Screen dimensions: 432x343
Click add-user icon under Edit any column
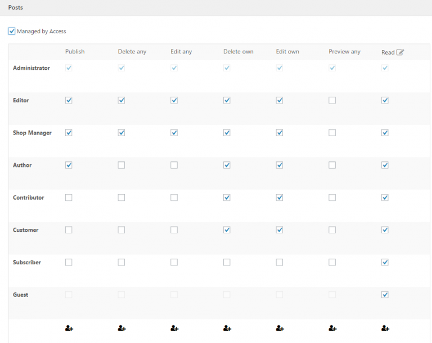click(x=174, y=328)
